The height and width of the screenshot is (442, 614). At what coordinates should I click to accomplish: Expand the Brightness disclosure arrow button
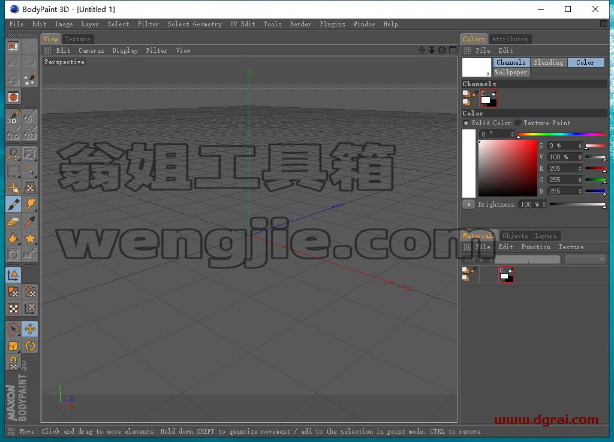(468, 204)
